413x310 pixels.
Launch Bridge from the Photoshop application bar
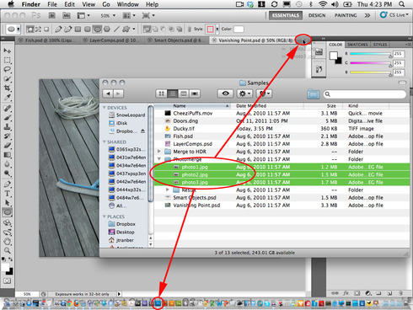(51, 15)
